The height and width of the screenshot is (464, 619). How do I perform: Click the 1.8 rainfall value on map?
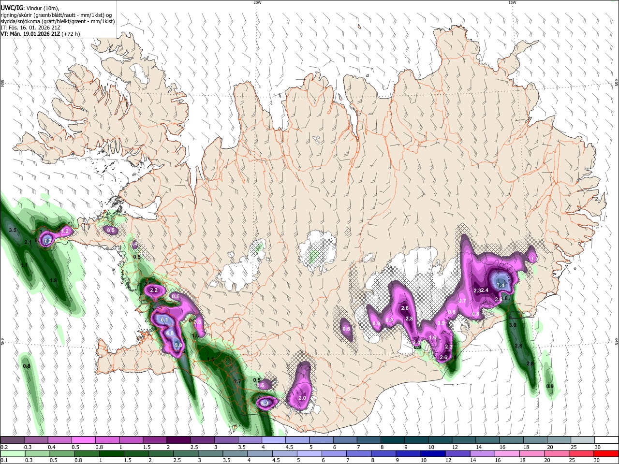point(54,280)
